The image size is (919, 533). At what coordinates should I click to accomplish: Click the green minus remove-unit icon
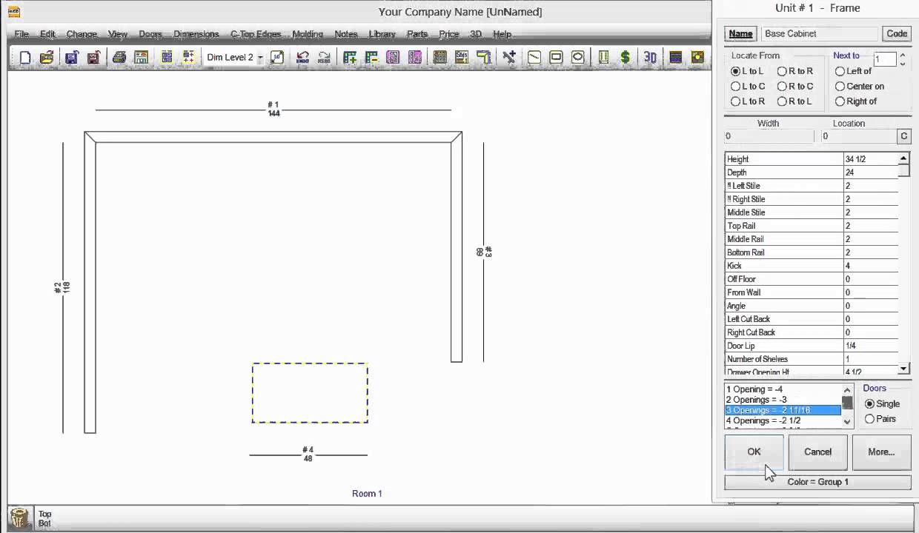click(x=371, y=57)
